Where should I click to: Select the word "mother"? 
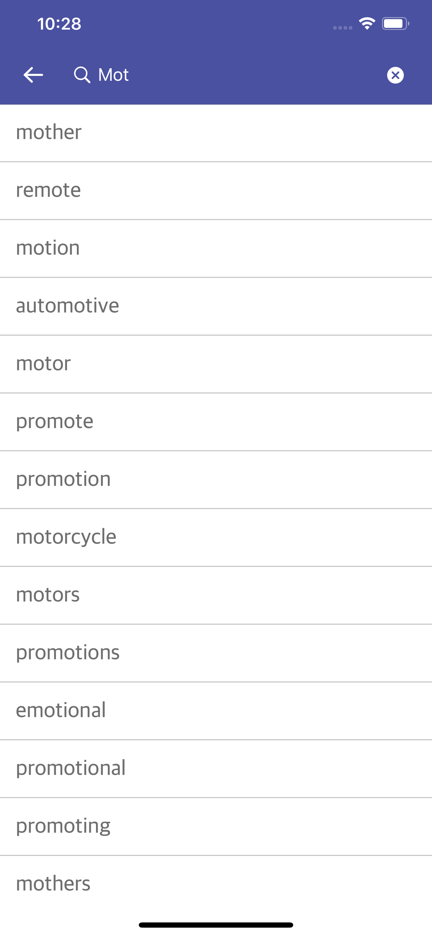point(216,133)
